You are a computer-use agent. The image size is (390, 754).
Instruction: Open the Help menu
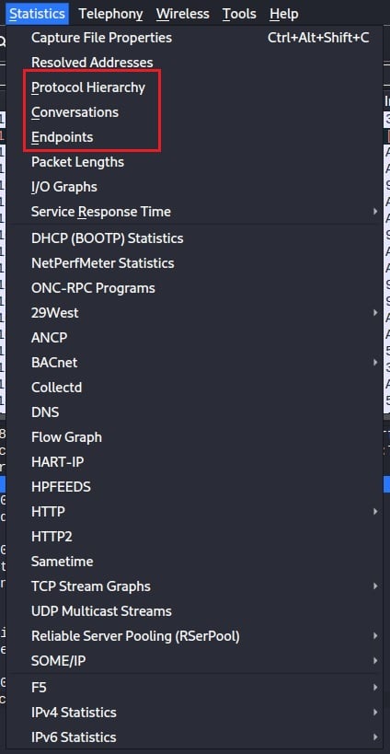[x=284, y=14]
